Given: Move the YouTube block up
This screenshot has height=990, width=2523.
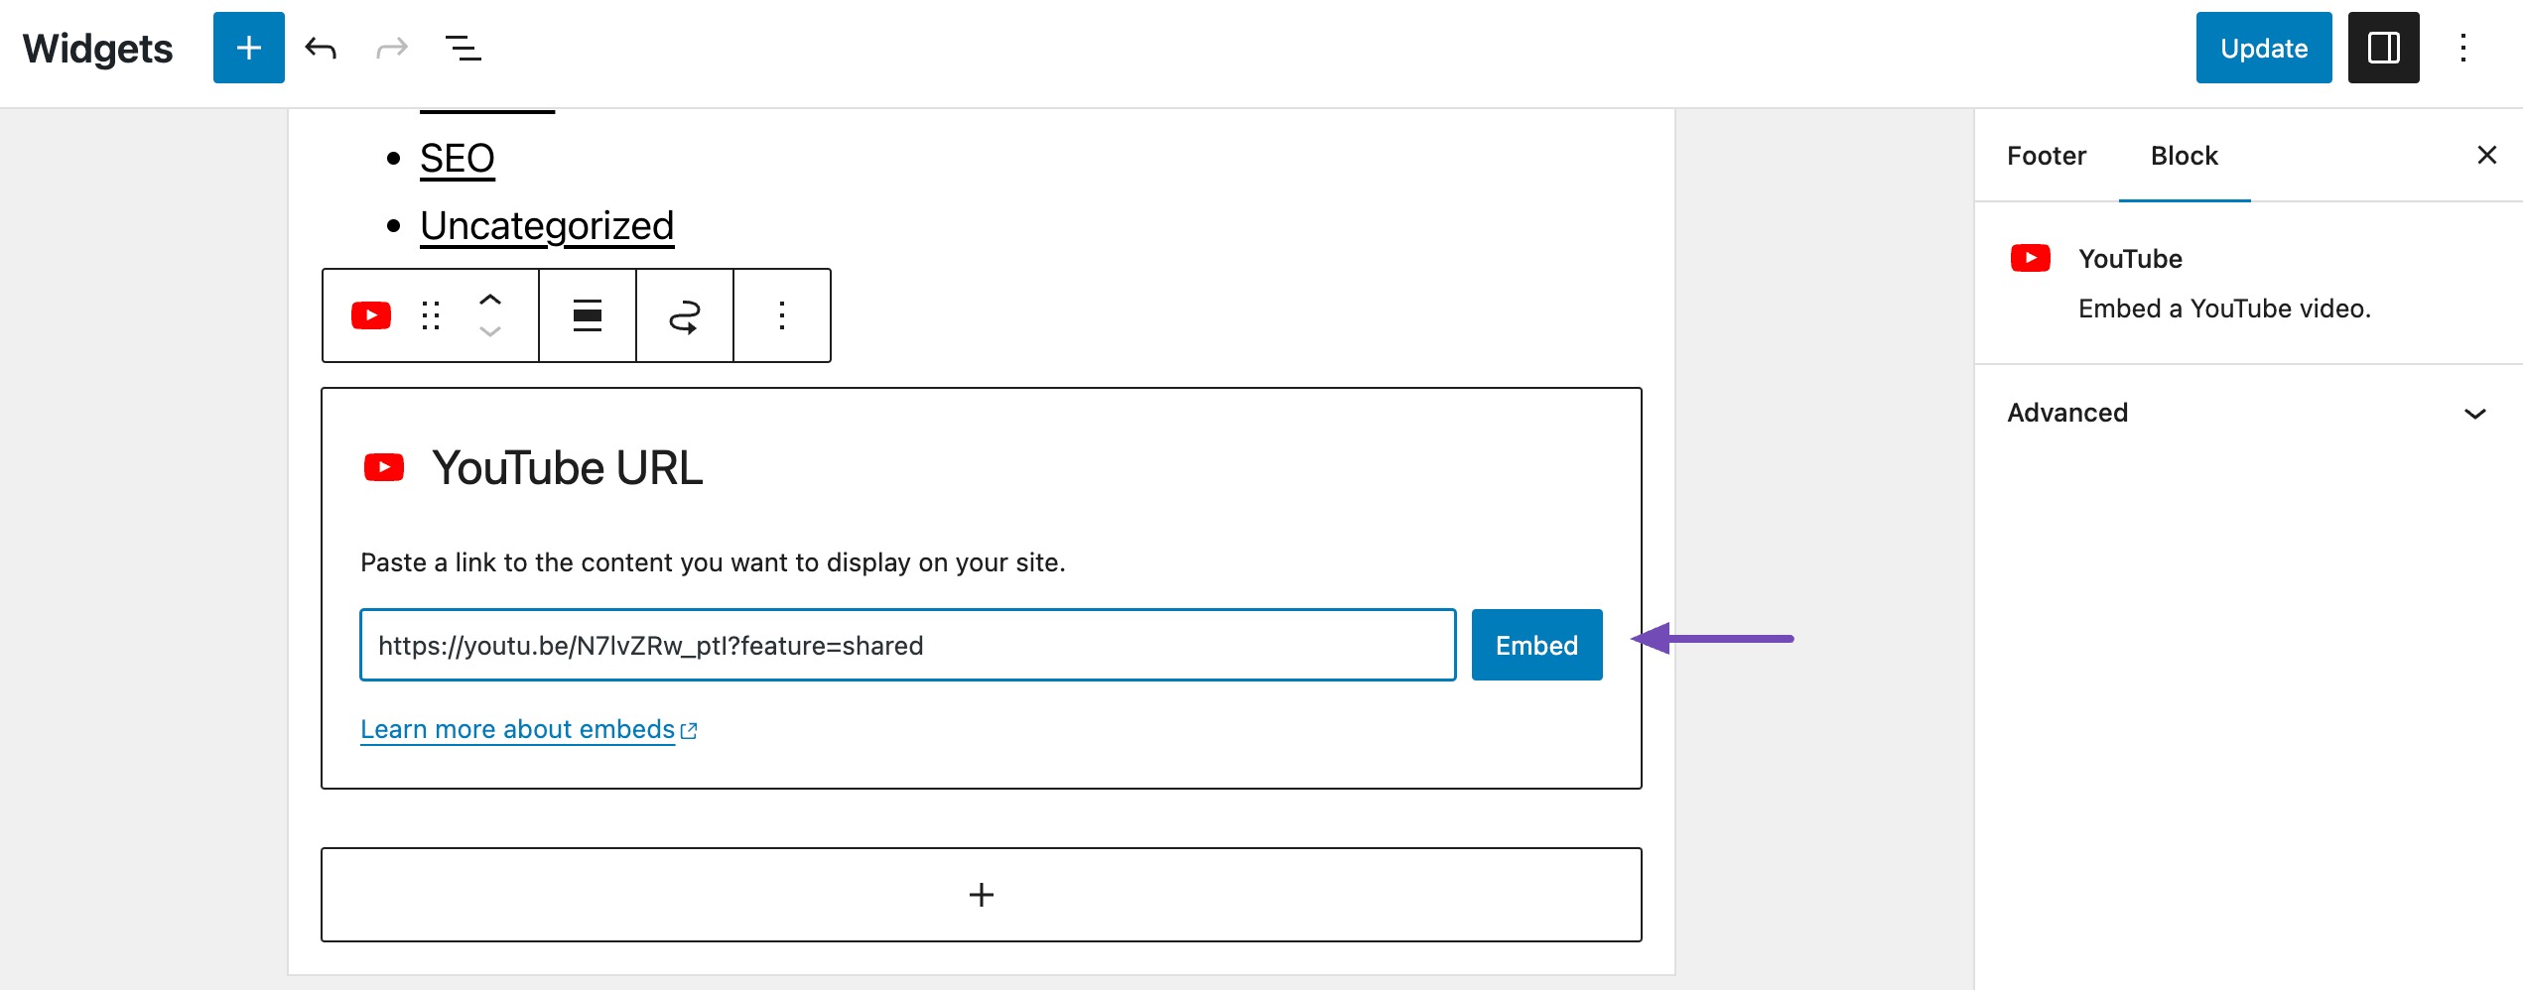Looking at the screenshot, I should click(x=490, y=299).
